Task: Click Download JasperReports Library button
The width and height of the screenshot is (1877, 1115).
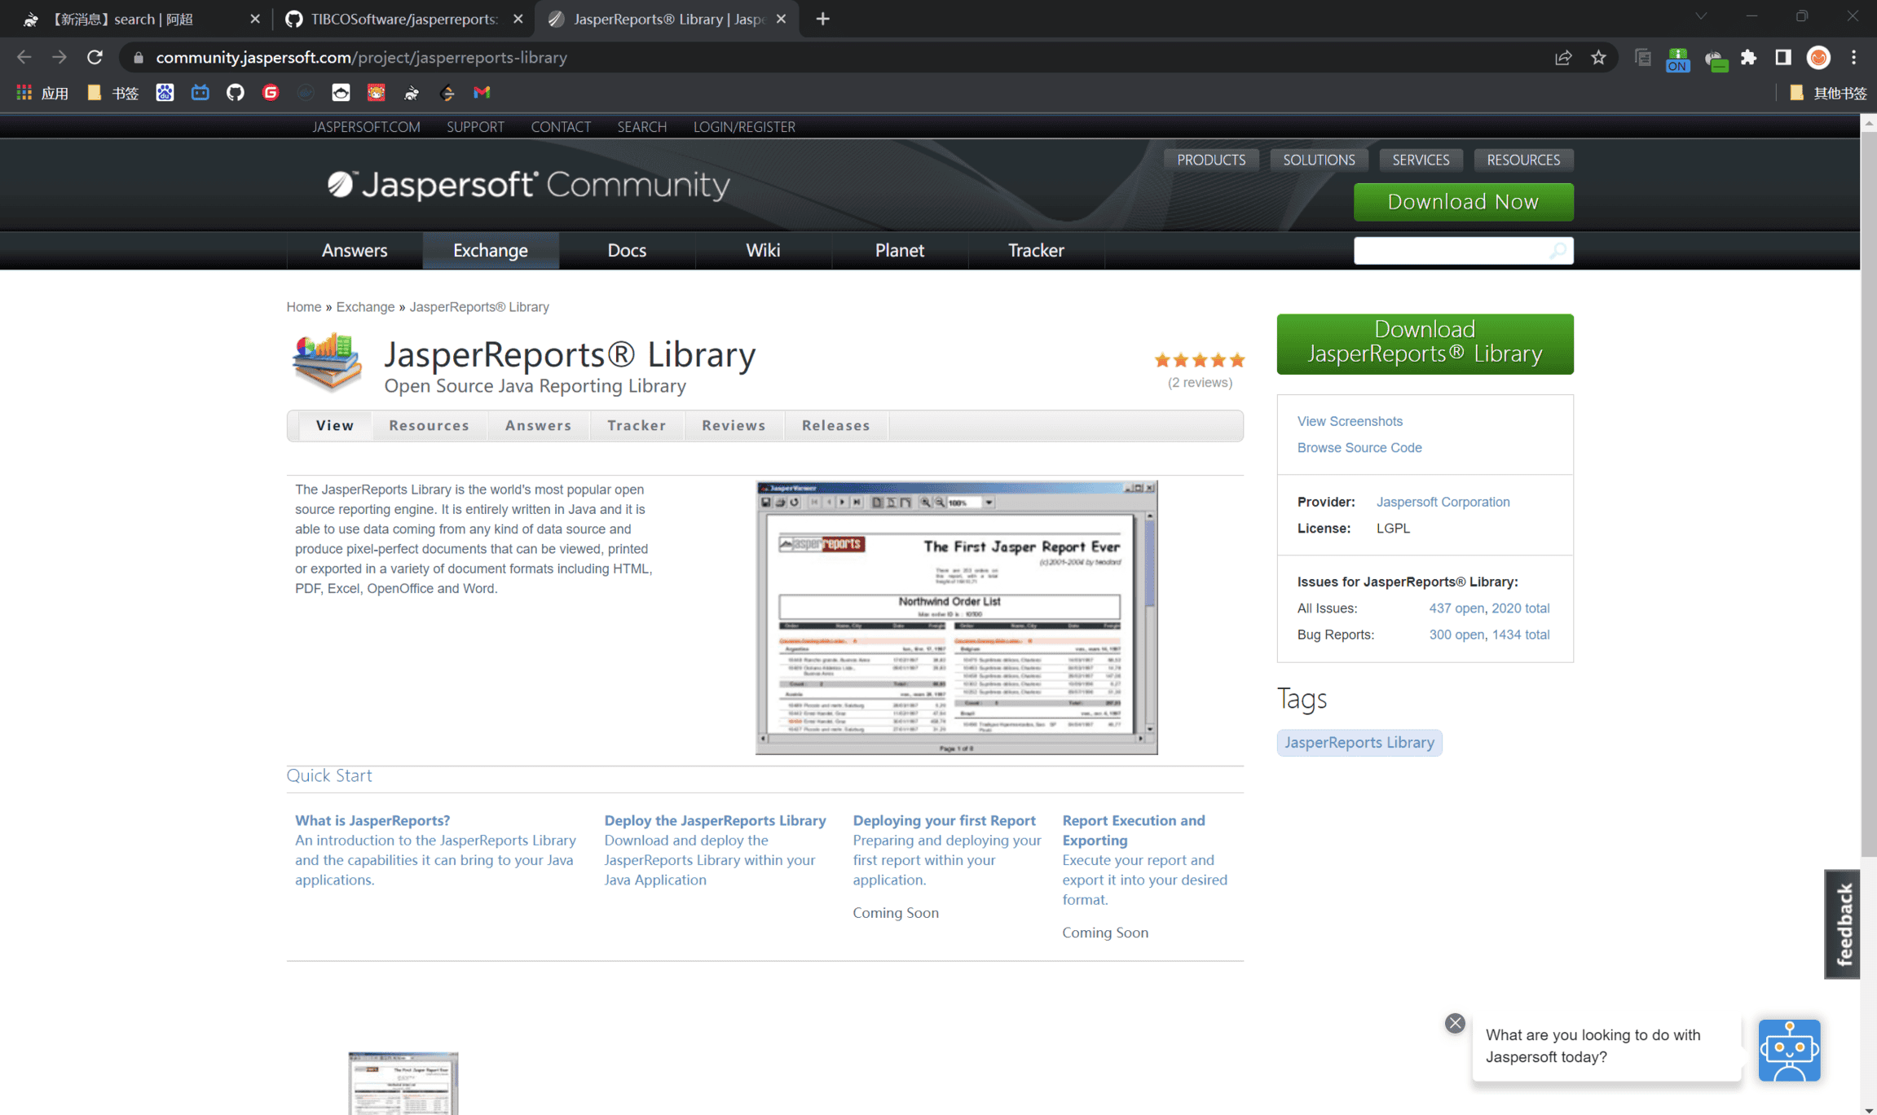Action: click(x=1424, y=343)
